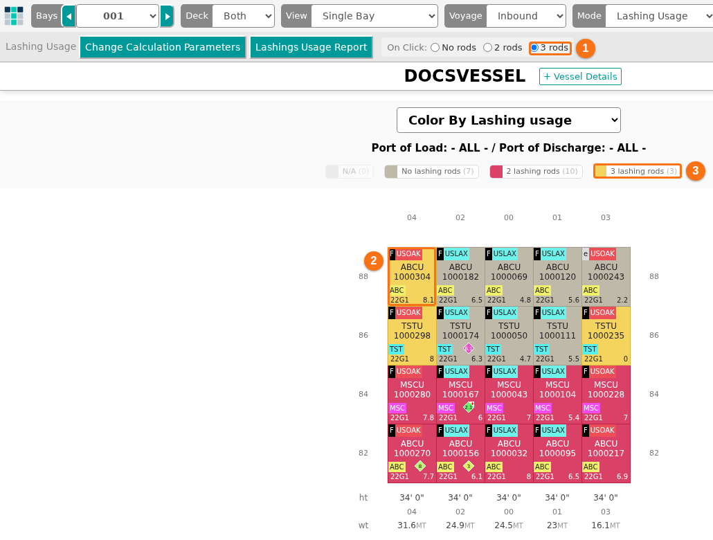This screenshot has height=540, width=713.
Task: Click the green diamond on MSCU 1000167
Action: 469,406
